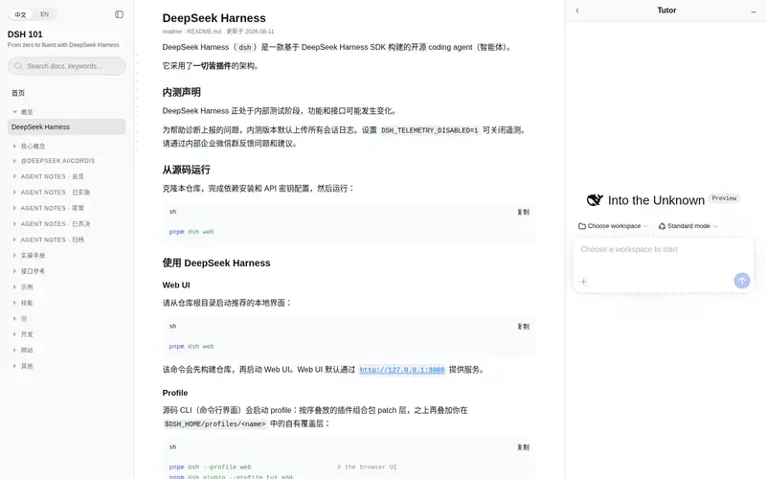The height and width of the screenshot is (479, 766).
Task: Copy the 从源码运行 code block
Action: (x=523, y=212)
